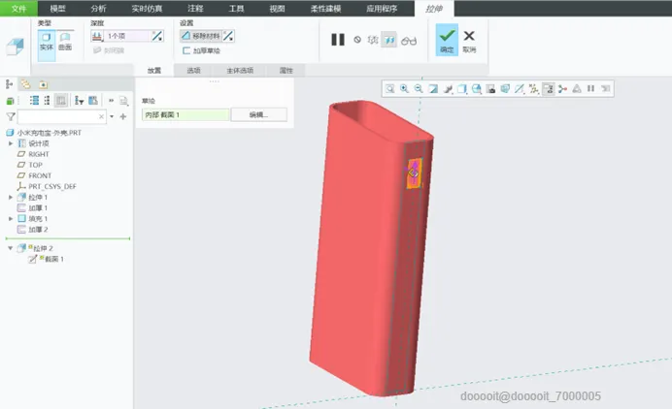Switch to the 选项 dashboard tab

click(x=193, y=70)
